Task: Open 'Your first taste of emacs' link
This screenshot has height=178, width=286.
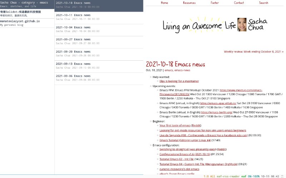Action: (x=175, y=126)
